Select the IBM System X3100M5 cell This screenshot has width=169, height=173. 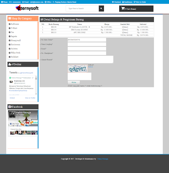tap(79, 30)
